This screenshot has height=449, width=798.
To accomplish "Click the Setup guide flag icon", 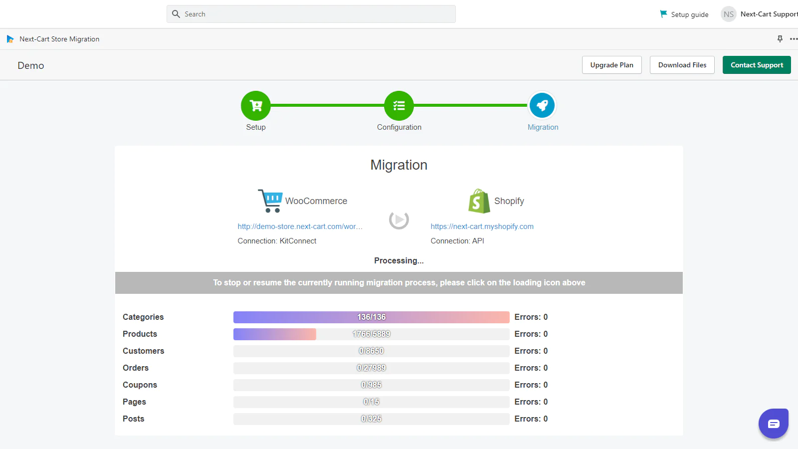I will [x=663, y=14].
